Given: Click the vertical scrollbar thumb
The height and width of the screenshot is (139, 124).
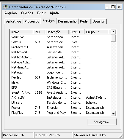Looking at the screenshot, I should tap(113, 38).
